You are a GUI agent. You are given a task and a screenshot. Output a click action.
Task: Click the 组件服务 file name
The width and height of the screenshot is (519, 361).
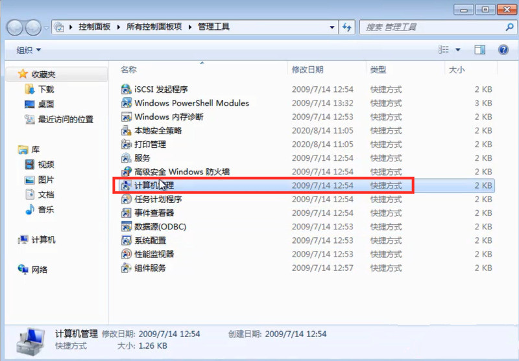coord(151,268)
